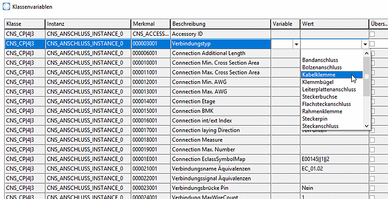388x199 pixels.
Task: Select Verbindungsbrücke Pin description cell
Action: 221,188
